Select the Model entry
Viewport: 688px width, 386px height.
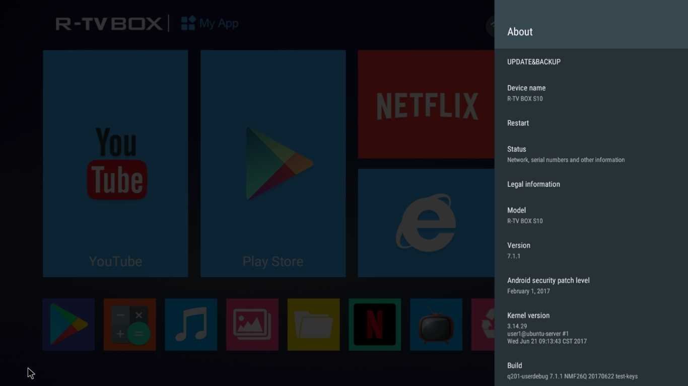pyautogui.click(x=591, y=215)
